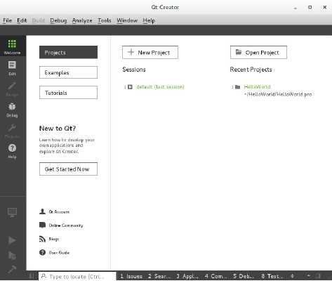Click the magnifier in locator field
Viewport: 332px width, 281px height.
point(44,276)
